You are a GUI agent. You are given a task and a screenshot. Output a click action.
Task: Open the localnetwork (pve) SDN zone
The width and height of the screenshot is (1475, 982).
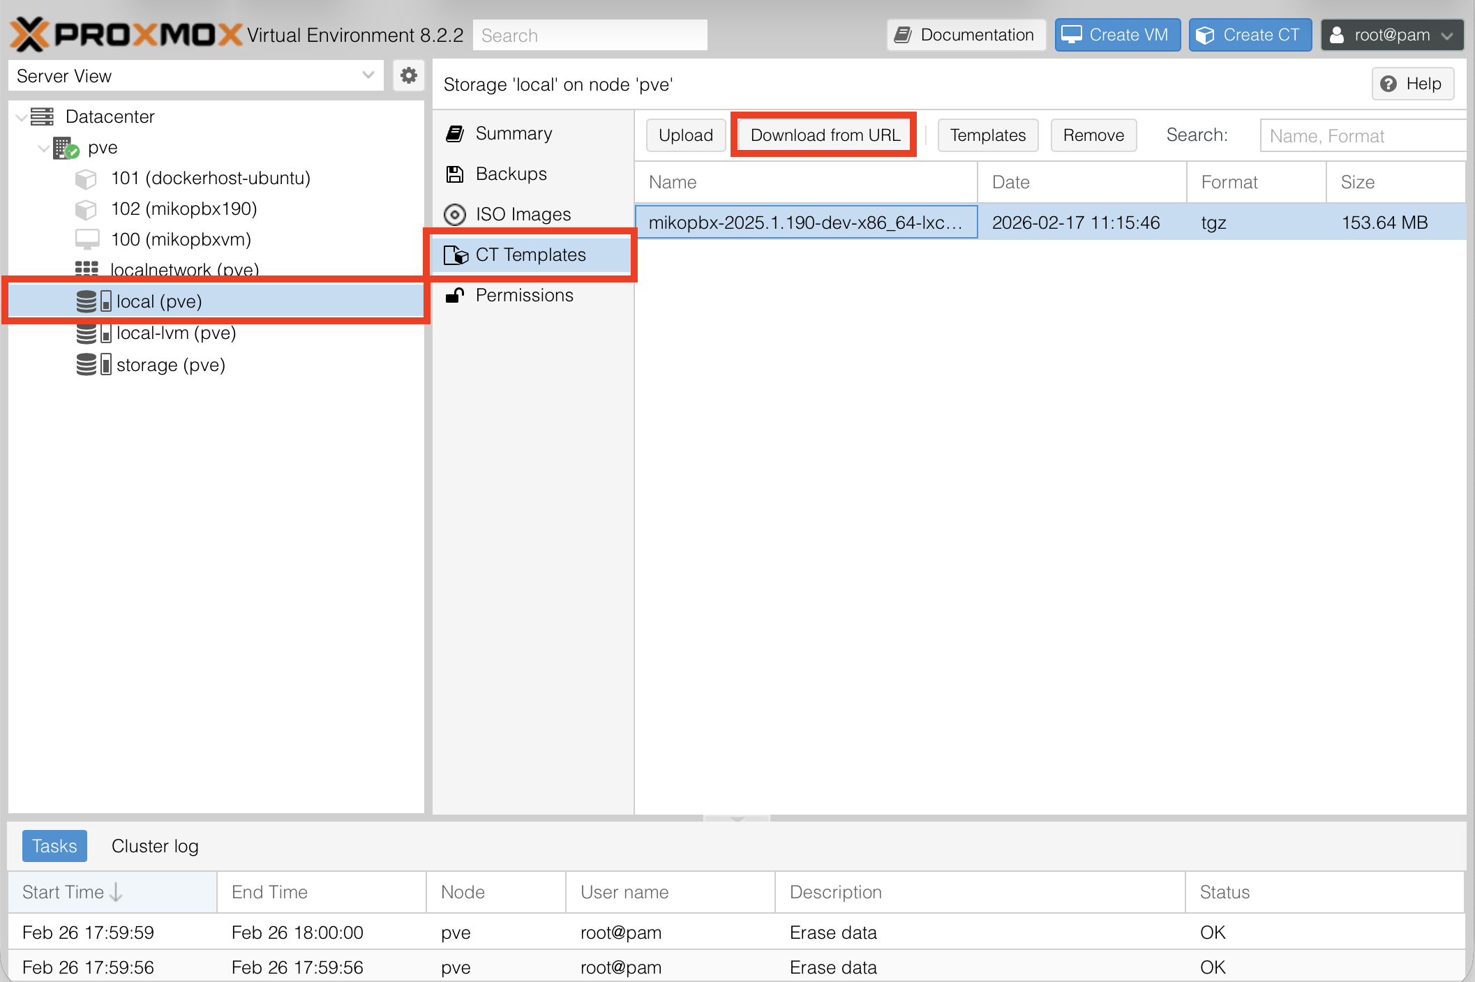click(x=184, y=269)
